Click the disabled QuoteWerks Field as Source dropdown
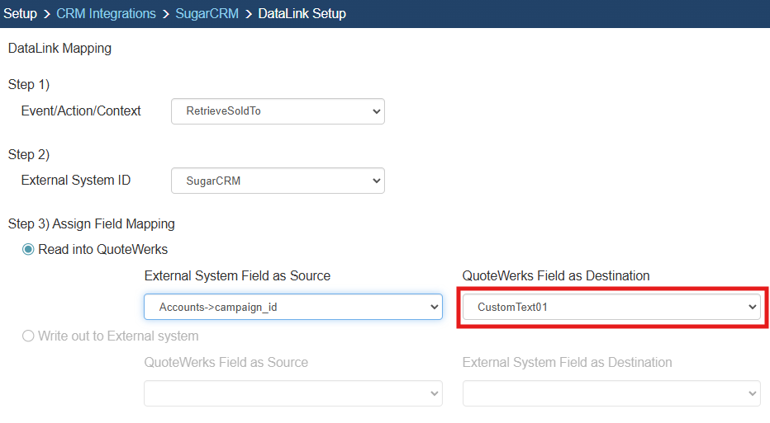The image size is (770, 423). 293,393
